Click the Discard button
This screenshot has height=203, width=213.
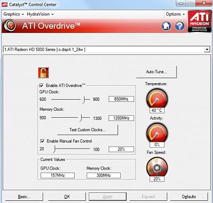(148, 197)
